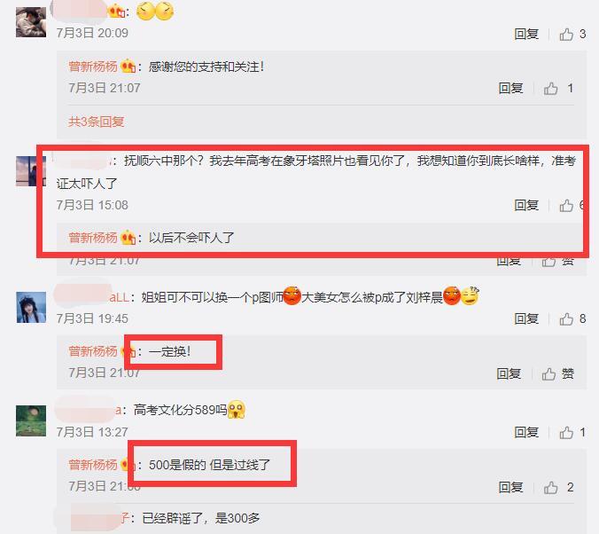The height and width of the screenshot is (534, 599).
Task: Reply to the 一定换 response
Action: coord(509,373)
